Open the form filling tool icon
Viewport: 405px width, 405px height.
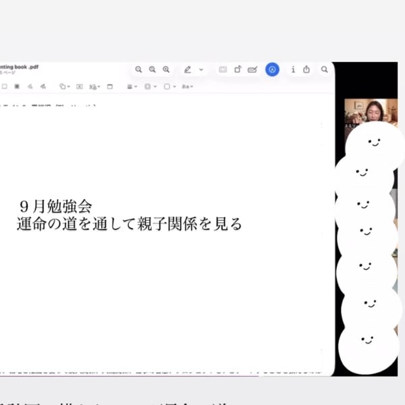pos(252,70)
